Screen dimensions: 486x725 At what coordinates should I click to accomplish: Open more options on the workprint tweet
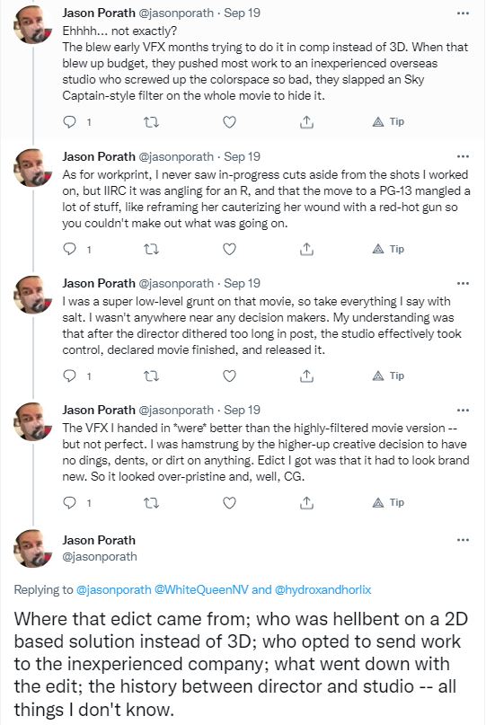pos(463,156)
